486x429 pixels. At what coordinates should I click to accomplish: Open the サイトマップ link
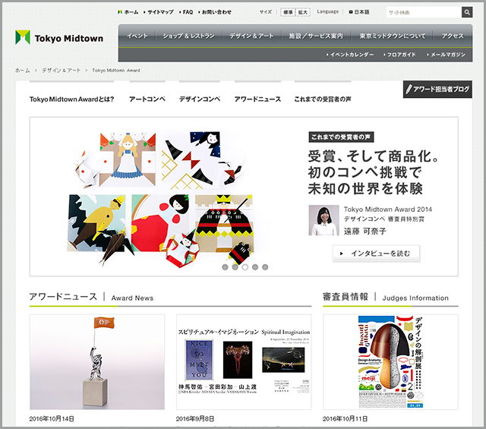tap(159, 12)
